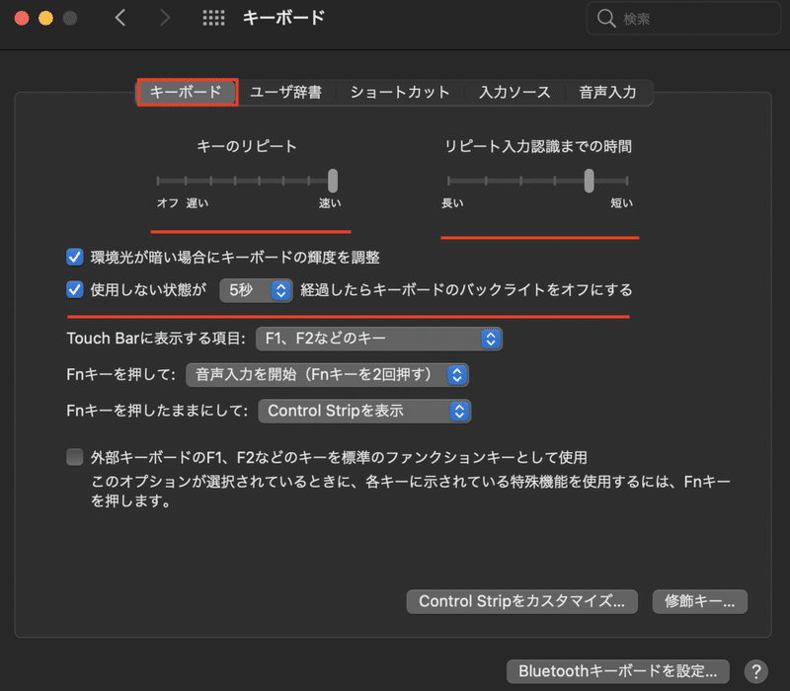The height and width of the screenshot is (691, 790).
Task: Enable 外部キーボードのF1、F2キーを標準ファンクションキーとして使用
Action: 74,457
